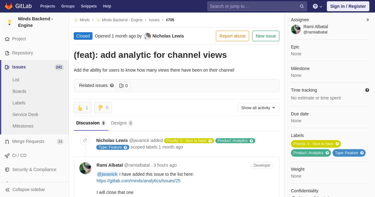The image size is (375, 197).
Task: Click help icon on sidebar Type::Feature label
Action: point(362,153)
